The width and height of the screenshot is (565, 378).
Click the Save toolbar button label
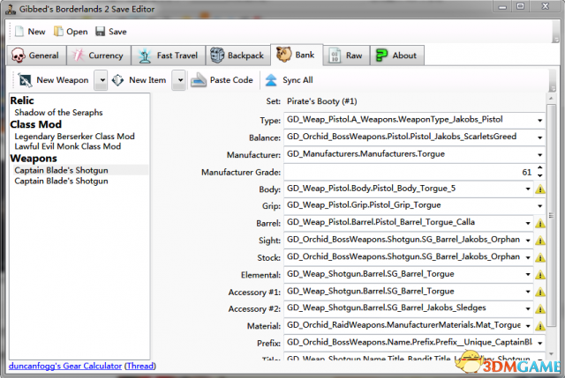pyautogui.click(x=117, y=32)
